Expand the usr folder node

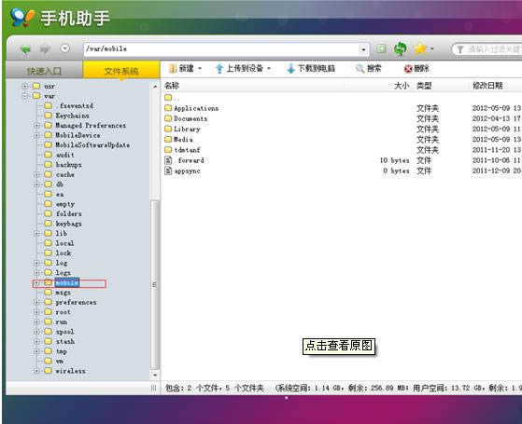point(25,86)
